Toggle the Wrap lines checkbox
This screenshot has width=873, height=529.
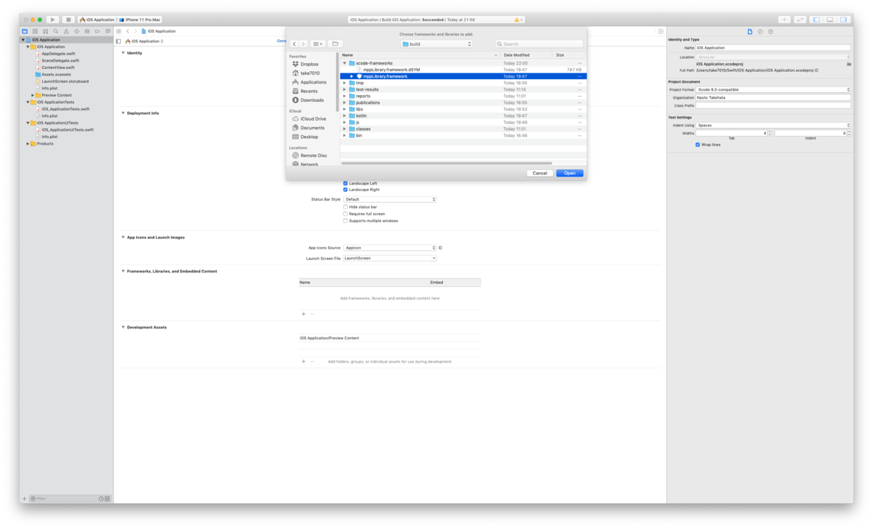point(698,145)
